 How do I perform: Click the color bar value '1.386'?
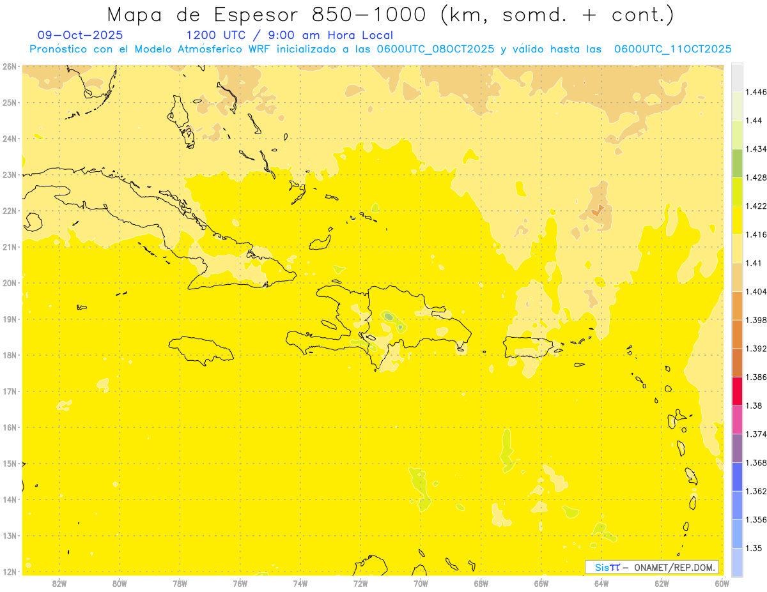pos(756,377)
